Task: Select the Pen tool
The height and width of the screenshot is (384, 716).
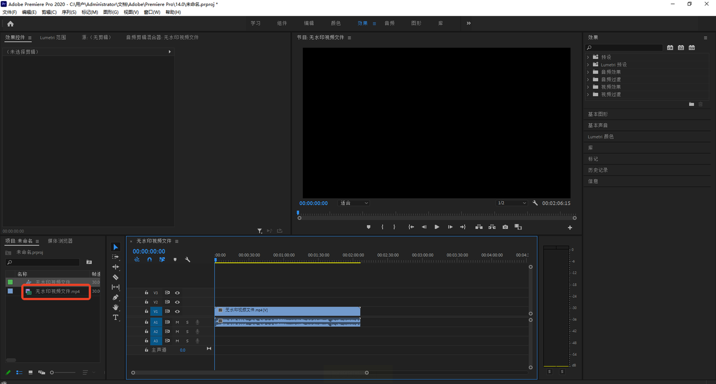Action: 115,297
